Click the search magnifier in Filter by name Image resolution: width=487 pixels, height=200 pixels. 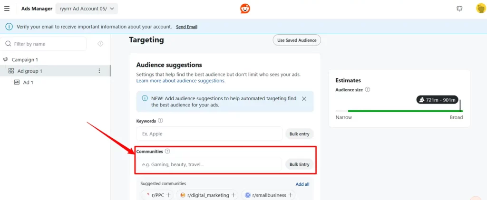(9, 44)
